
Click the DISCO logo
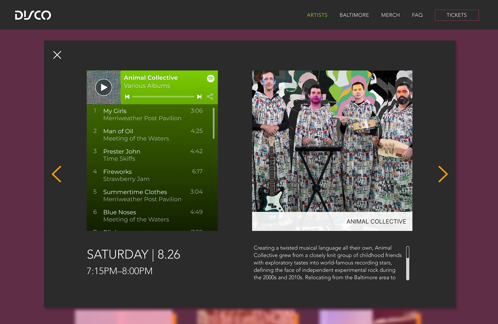33,15
